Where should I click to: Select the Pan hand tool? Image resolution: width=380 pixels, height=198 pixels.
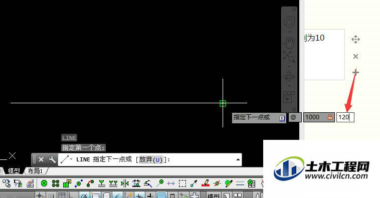pos(289,43)
